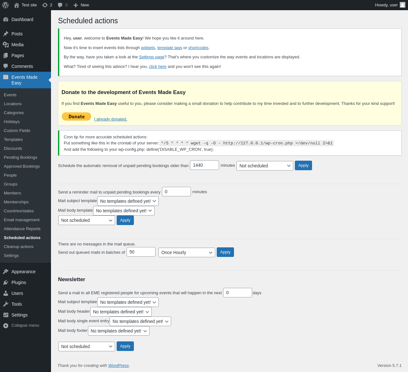408x372 pixels.
Task: Open schedule dropdown for unpaid pending bookings removal
Action: pos(265,166)
